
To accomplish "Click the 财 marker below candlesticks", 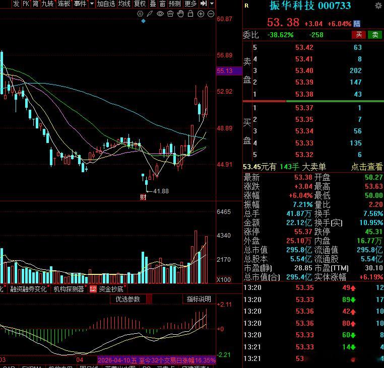I will pyautogui.click(x=143, y=197).
